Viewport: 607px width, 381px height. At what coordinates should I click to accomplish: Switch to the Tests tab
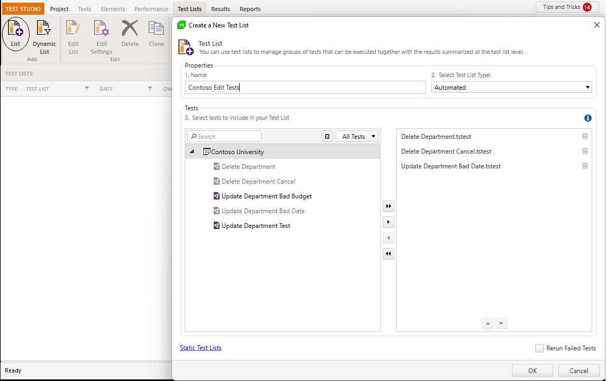click(84, 9)
